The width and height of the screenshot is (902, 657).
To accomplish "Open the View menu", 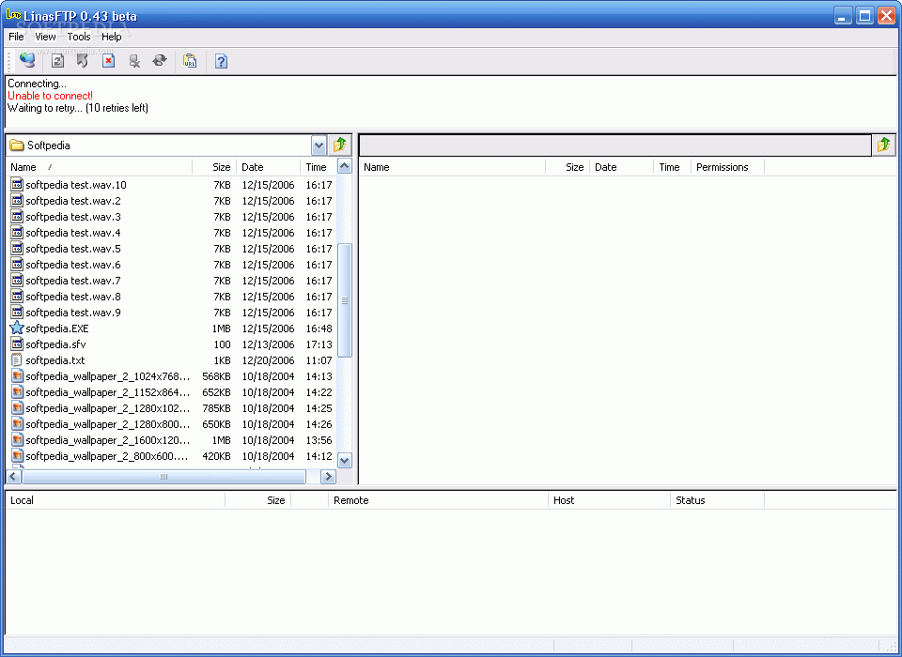I will (x=45, y=37).
